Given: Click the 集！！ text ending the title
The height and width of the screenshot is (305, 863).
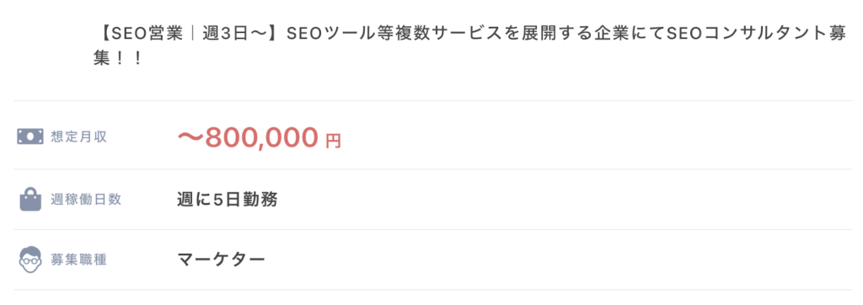Looking at the screenshot, I should 118,58.
